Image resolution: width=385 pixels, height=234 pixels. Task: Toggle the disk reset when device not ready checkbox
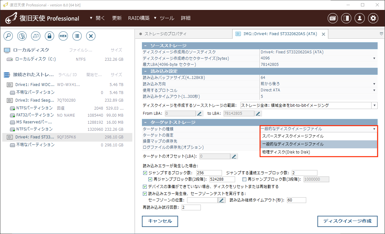pos(145,187)
